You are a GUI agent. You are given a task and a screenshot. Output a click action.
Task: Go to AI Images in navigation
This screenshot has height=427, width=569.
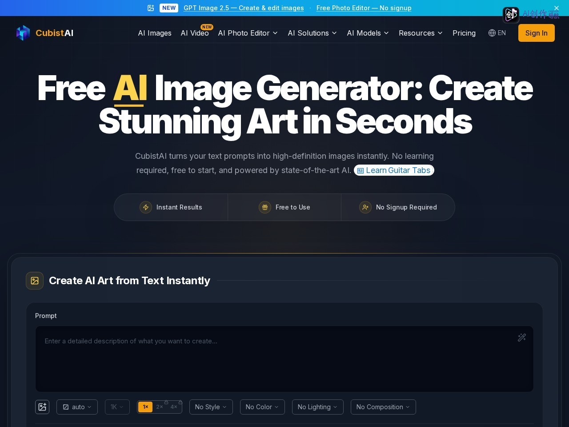click(x=155, y=33)
